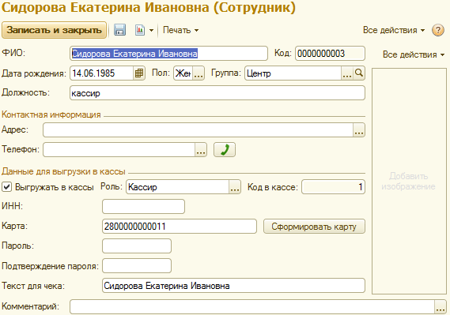The height and width of the screenshot is (315, 450).
Task: Toggle the Выгружать в кассы checkbox
Action: (6, 187)
